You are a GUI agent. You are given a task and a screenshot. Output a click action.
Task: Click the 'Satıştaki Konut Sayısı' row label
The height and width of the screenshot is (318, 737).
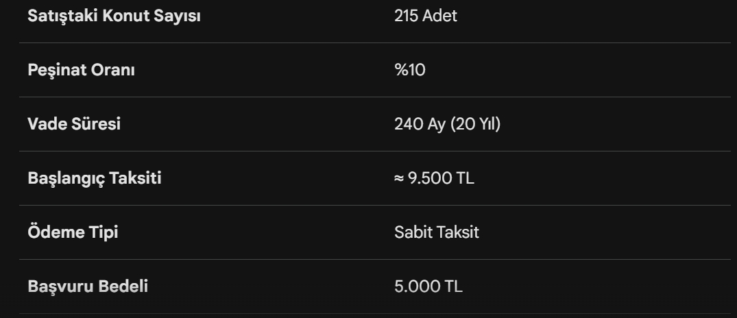114,16
